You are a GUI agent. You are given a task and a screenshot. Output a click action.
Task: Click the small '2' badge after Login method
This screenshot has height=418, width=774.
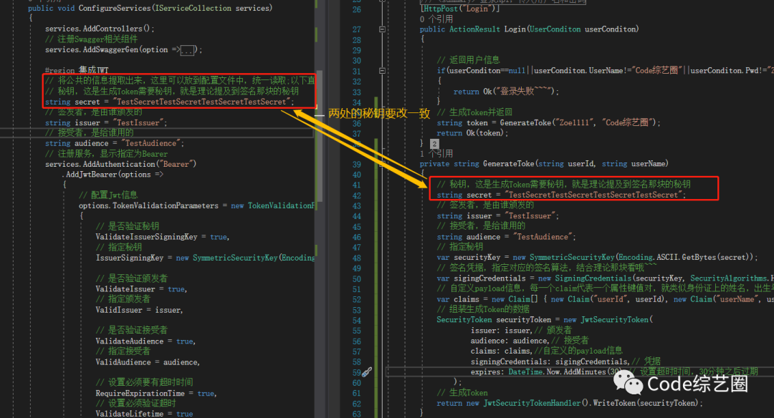click(x=434, y=144)
